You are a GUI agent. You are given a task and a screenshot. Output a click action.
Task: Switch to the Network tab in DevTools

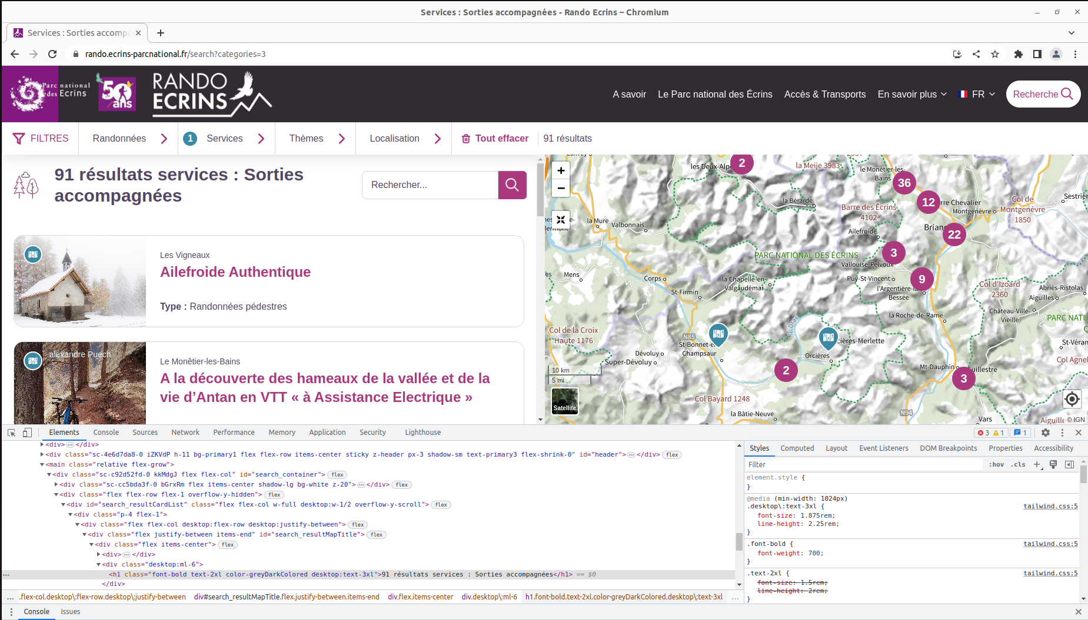(x=185, y=432)
